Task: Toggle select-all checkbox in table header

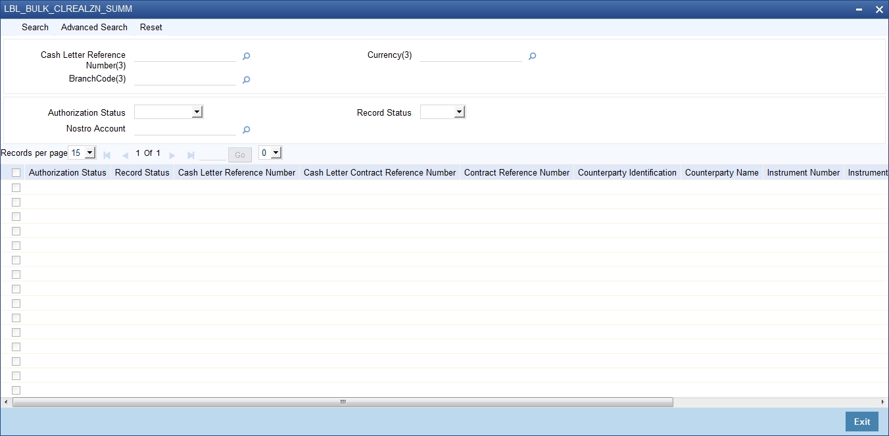Action: 16,173
